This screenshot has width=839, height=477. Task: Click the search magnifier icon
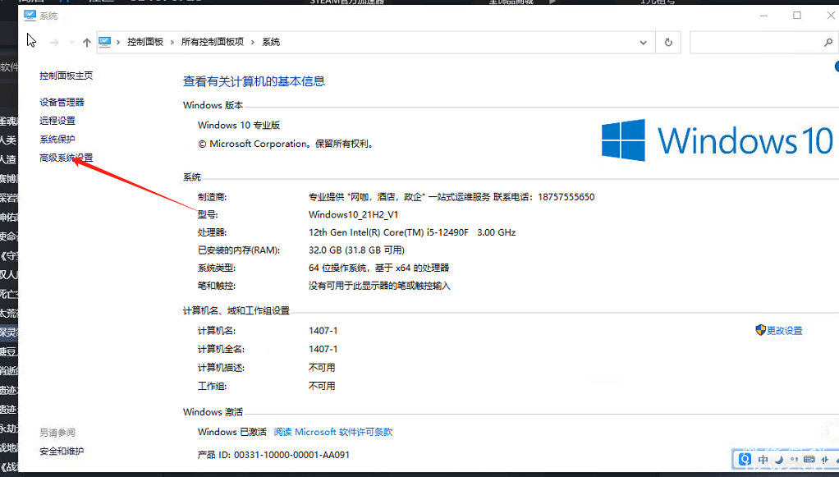coord(828,43)
